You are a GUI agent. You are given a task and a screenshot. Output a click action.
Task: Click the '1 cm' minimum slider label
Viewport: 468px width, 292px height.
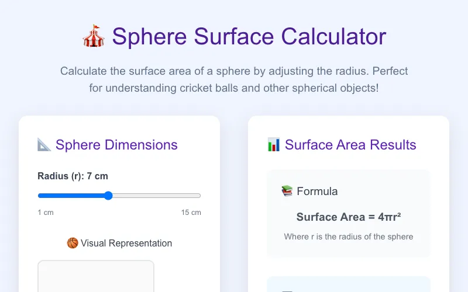pos(46,213)
